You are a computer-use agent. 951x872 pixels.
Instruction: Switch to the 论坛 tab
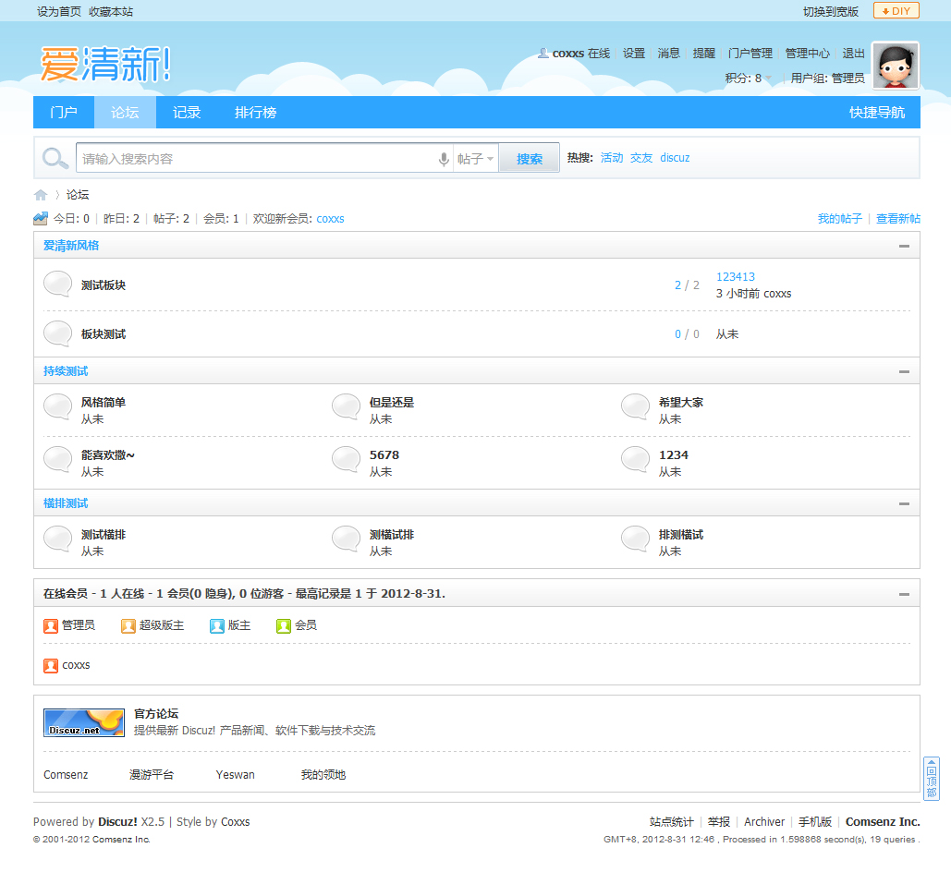pos(125,112)
